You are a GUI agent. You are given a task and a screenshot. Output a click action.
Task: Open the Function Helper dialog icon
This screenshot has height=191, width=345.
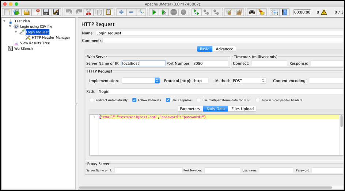point(274,12)
